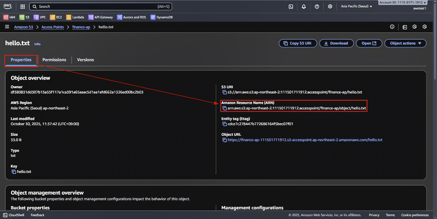437x219 pixels.
Task: Open the Info link beside hello.txt
Action: [x=37, y=44]
